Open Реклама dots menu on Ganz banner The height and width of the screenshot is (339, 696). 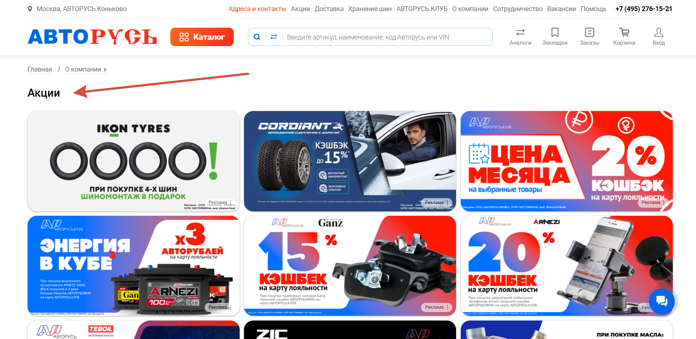[x=447, y=307]
